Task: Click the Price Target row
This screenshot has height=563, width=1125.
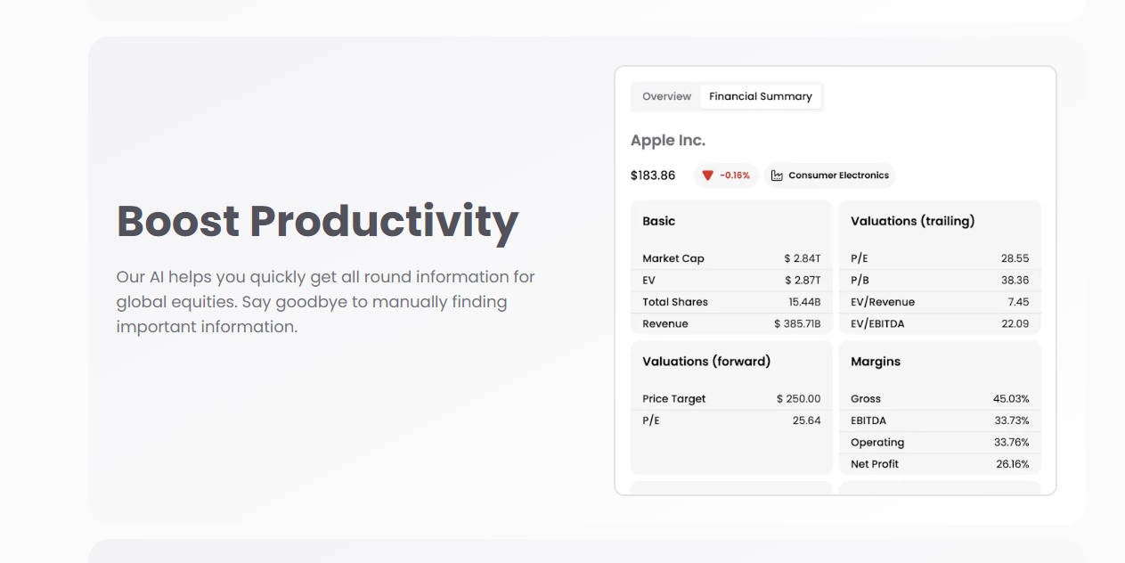Action: [730, 399]
